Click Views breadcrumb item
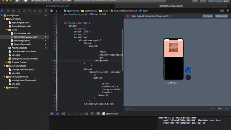The height and width of the screenshot is (130, 231). coord(104,11)
